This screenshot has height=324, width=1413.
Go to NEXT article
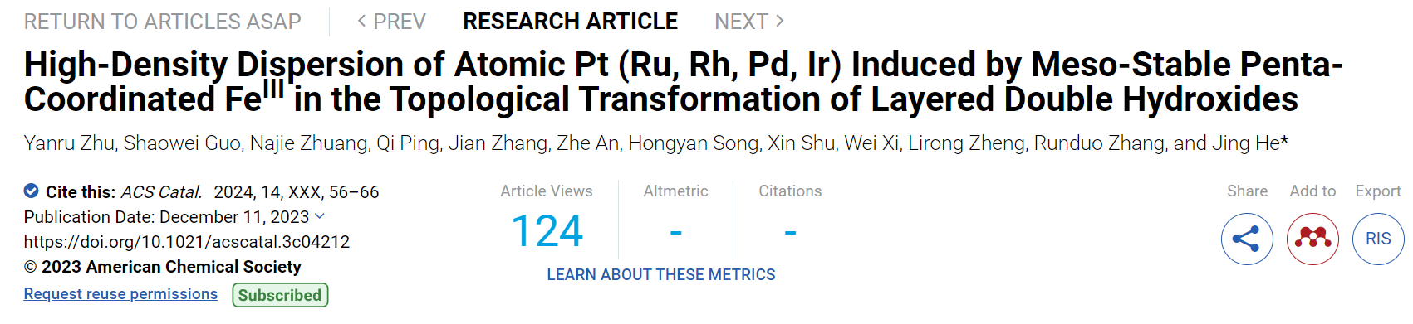coord(749,22)
